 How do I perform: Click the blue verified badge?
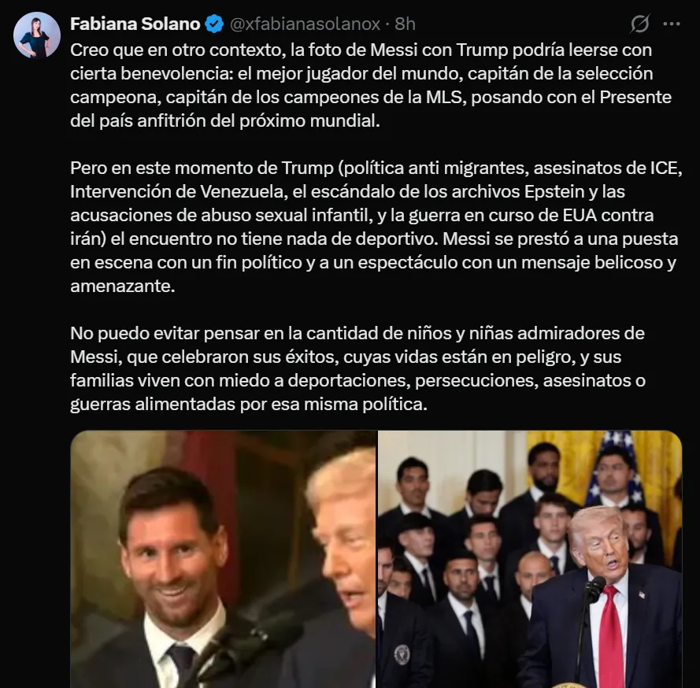click(x=214, y=24)
